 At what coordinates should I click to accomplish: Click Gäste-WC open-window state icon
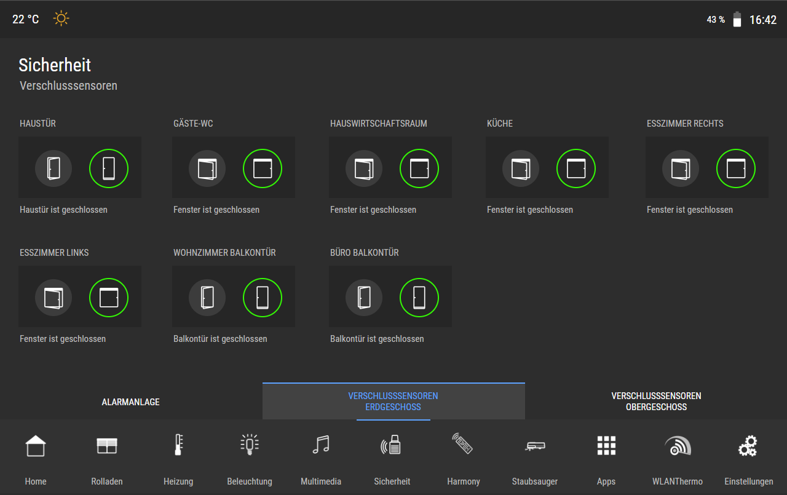pos(207,168)
